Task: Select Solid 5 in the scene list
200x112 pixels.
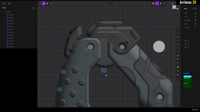Action: click(11, 26)
